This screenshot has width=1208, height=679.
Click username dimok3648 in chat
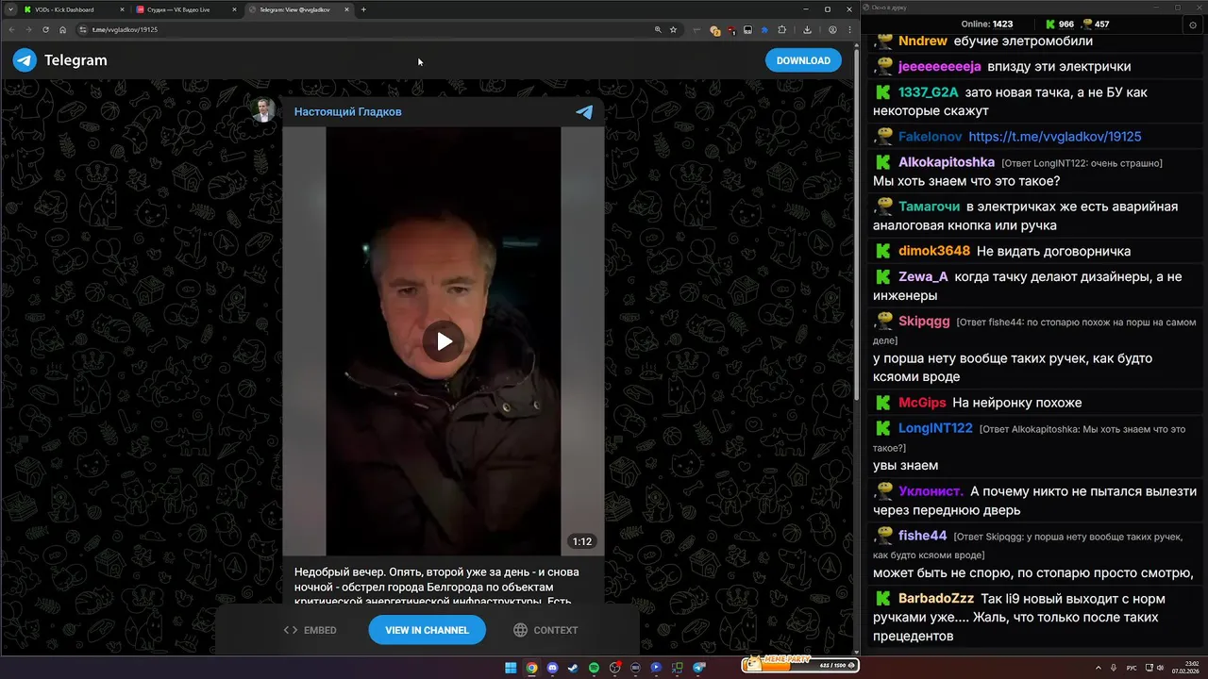tap(934, 251)
